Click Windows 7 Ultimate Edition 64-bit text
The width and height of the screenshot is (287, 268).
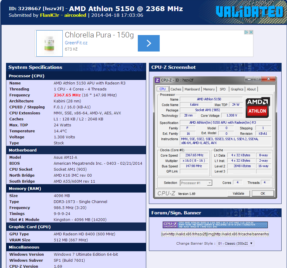click(x=86, y=254)
